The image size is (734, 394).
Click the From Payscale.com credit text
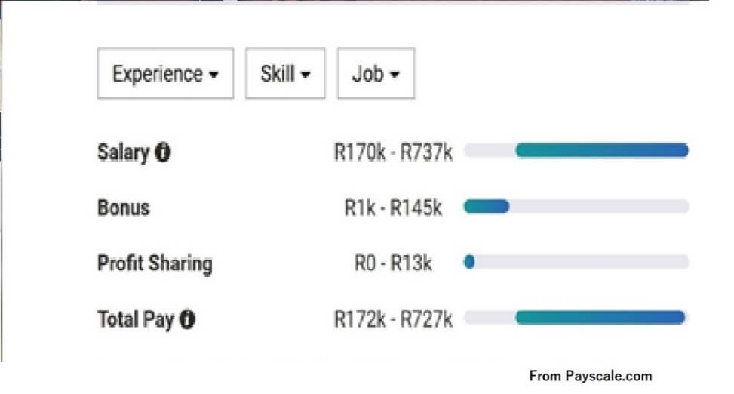tap(590, 376)
